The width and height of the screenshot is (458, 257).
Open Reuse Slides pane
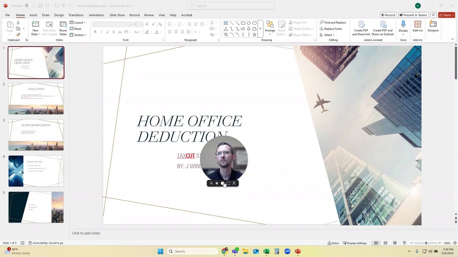(x=63, y=28)
